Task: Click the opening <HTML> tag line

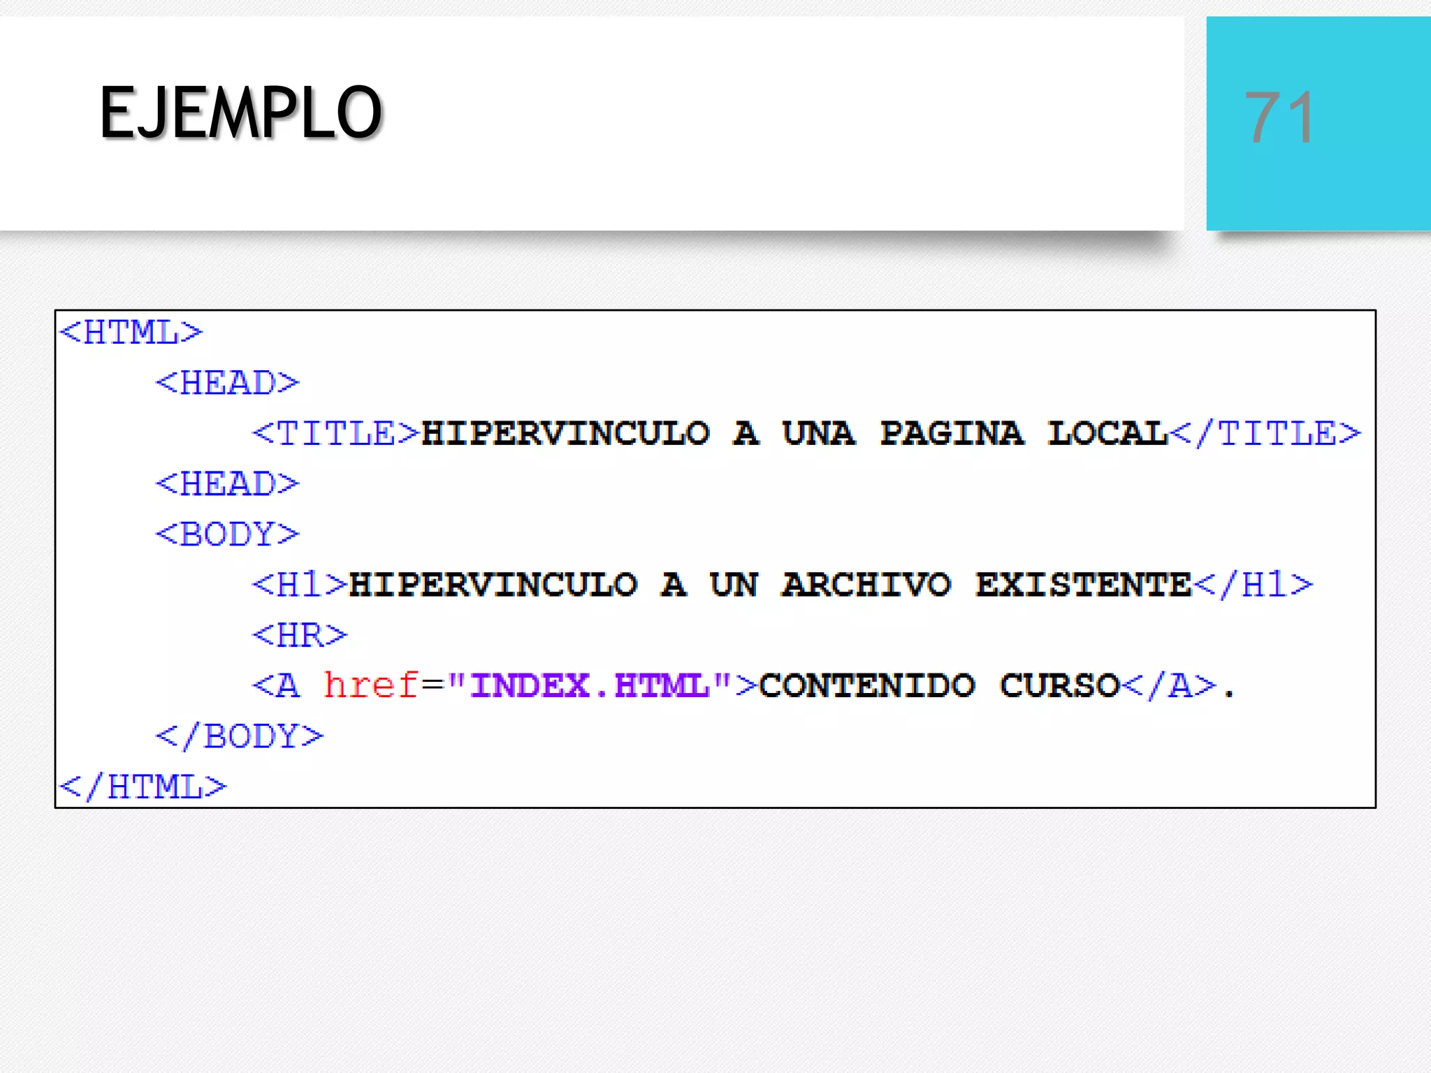Action: pos(131,333)
